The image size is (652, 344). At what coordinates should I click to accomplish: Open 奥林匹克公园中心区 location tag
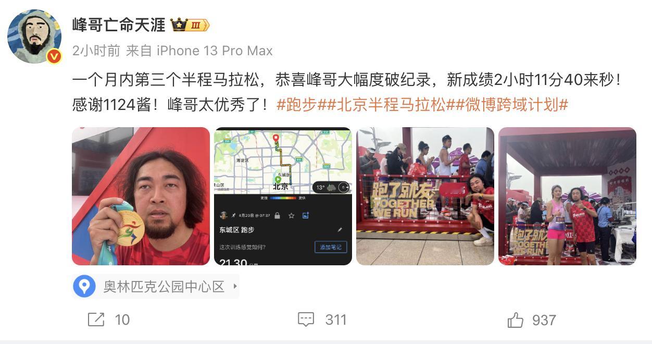(164, 286)
